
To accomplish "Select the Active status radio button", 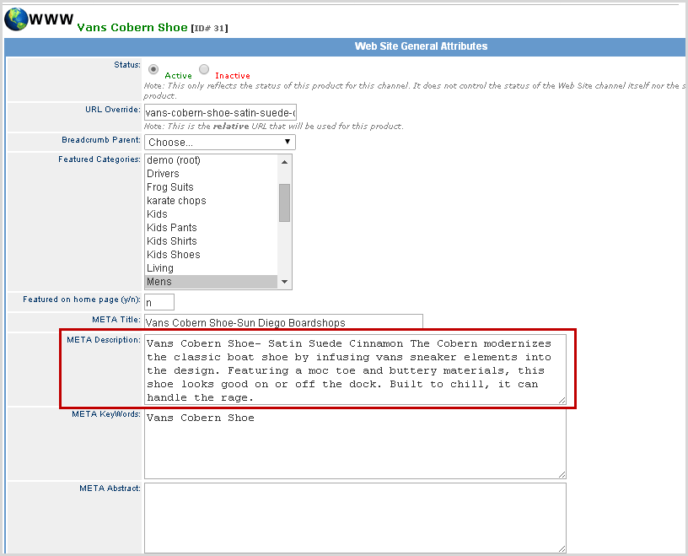I will (x=153, y=69).
